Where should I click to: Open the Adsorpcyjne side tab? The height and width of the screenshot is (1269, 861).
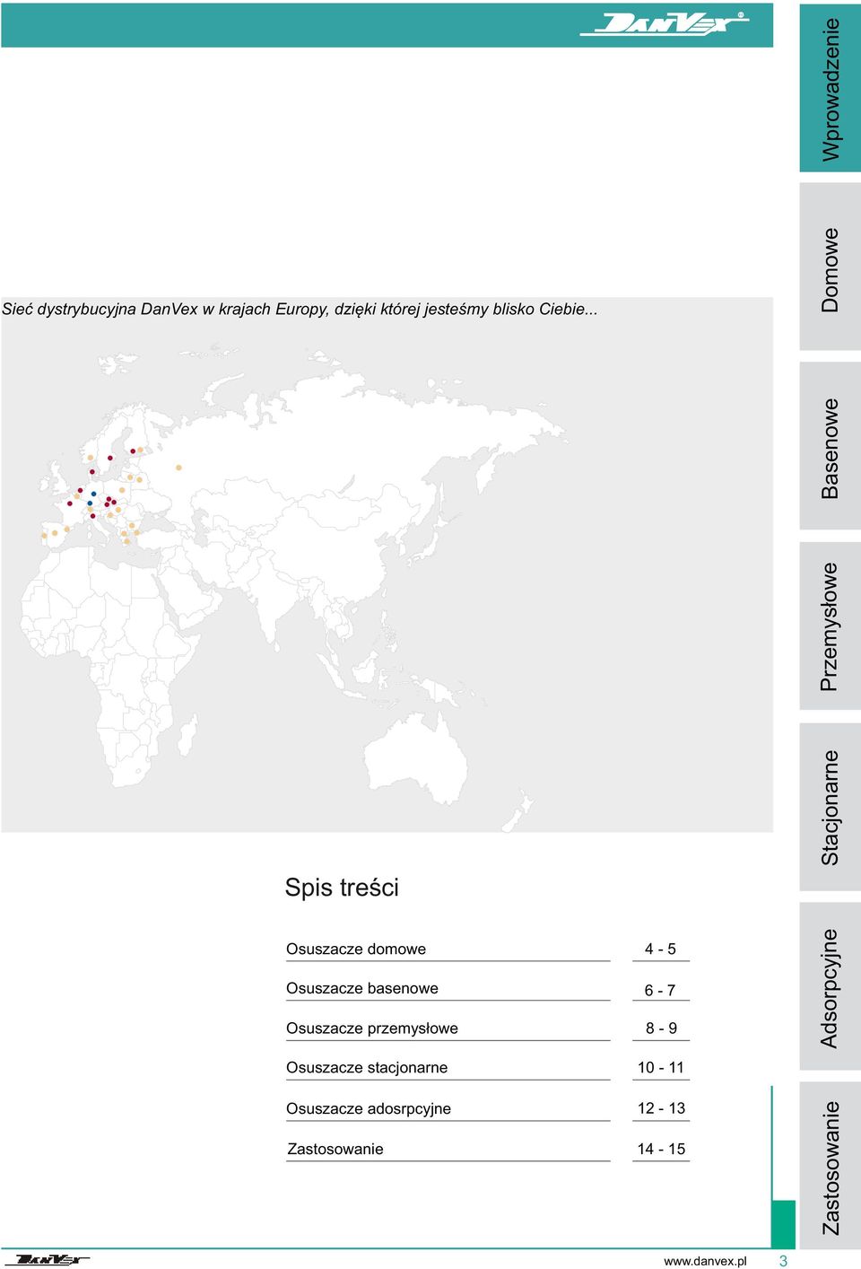831,986
